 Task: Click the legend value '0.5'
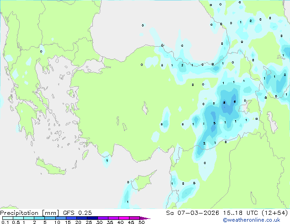16,222
